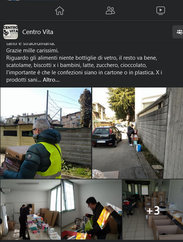This screenshot has height=242, width=183.
Task: Go to the Facebook Home feed icon
Action: (x=60, y=11)
